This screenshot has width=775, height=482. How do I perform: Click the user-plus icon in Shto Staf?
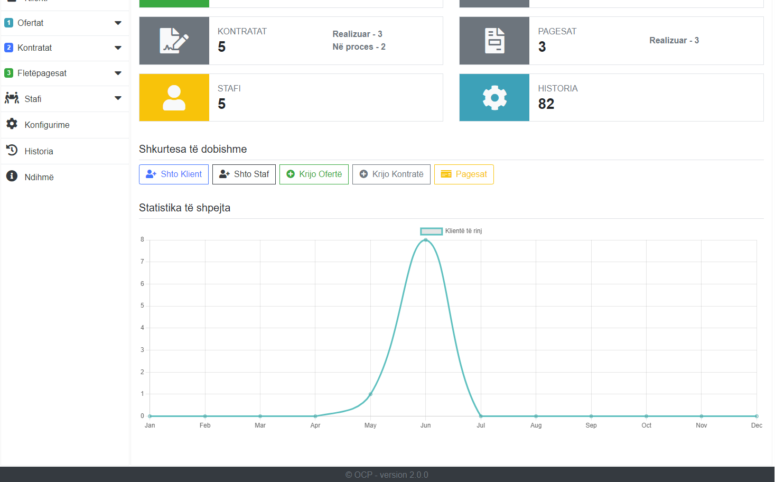tap(225, 174)
